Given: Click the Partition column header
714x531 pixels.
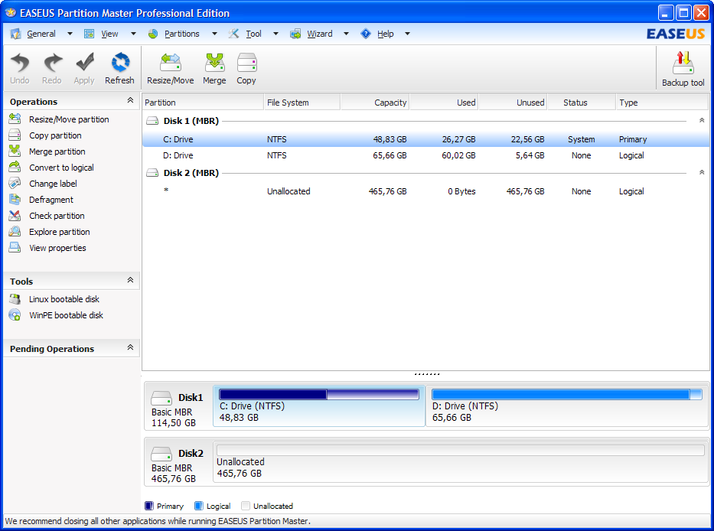Looking at the screenshot, I should click(203, 103).
